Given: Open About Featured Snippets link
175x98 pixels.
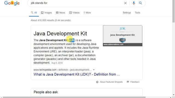Looking at the screenshot, I should click(x=111, y=82).
